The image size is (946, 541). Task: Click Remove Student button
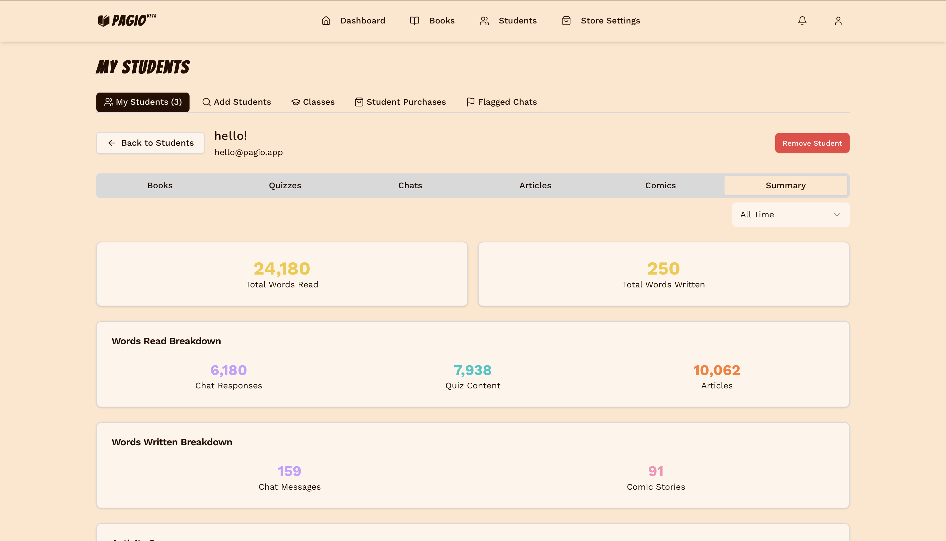(812, 143)
